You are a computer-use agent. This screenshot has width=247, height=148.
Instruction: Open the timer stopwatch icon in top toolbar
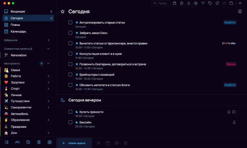pyautogui.click(x=182, y=3)
